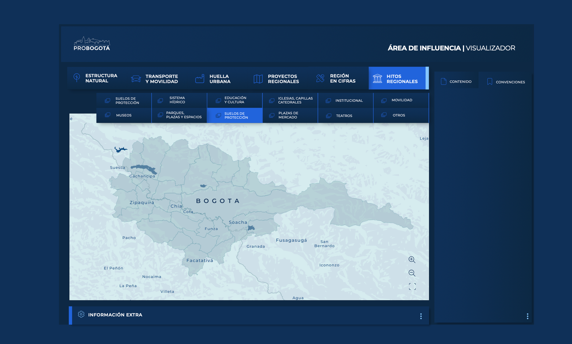Click the ruler icon of Región en Cifras
The image size is (572, 344).
pyautogui.click(x=320, y=78)
